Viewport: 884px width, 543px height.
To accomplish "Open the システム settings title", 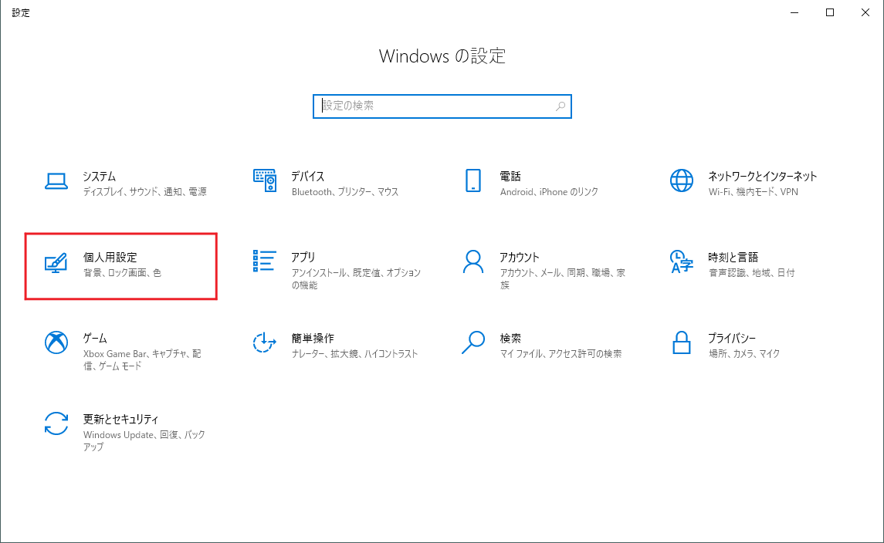I will click(x=100, y=177).
